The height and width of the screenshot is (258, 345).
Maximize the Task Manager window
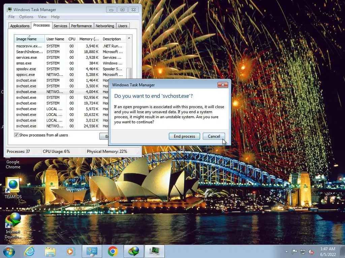click(122, 10)
